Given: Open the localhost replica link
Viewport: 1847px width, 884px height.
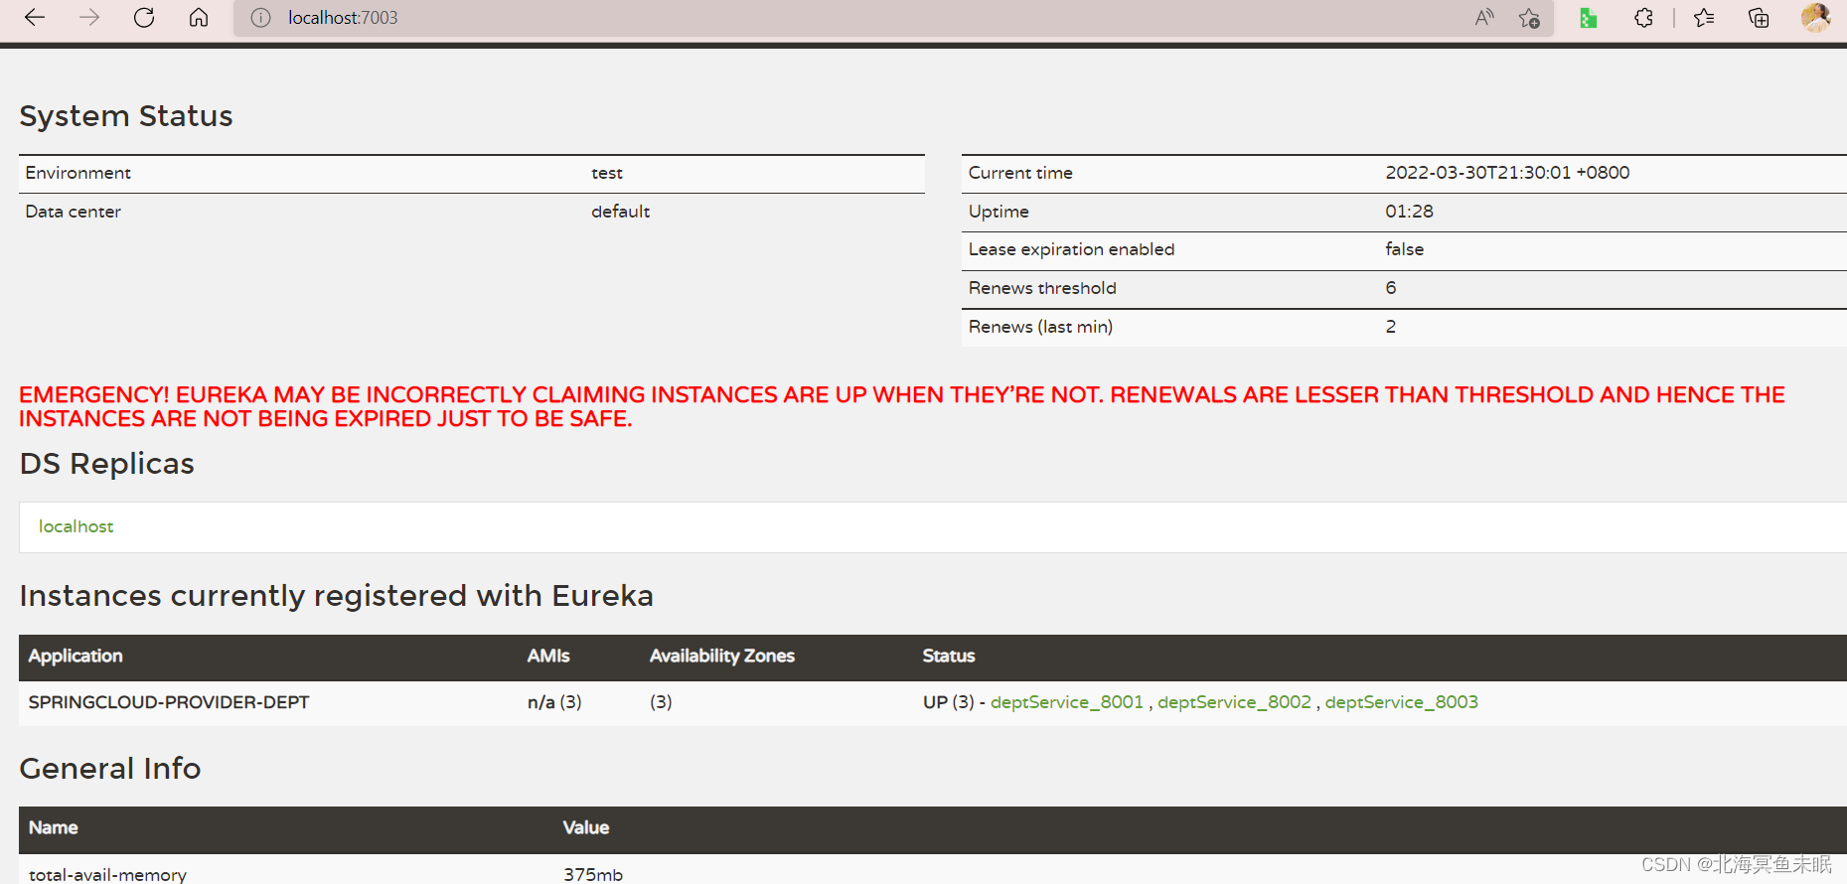Looking at the screenshot, I should pos(76,526).
